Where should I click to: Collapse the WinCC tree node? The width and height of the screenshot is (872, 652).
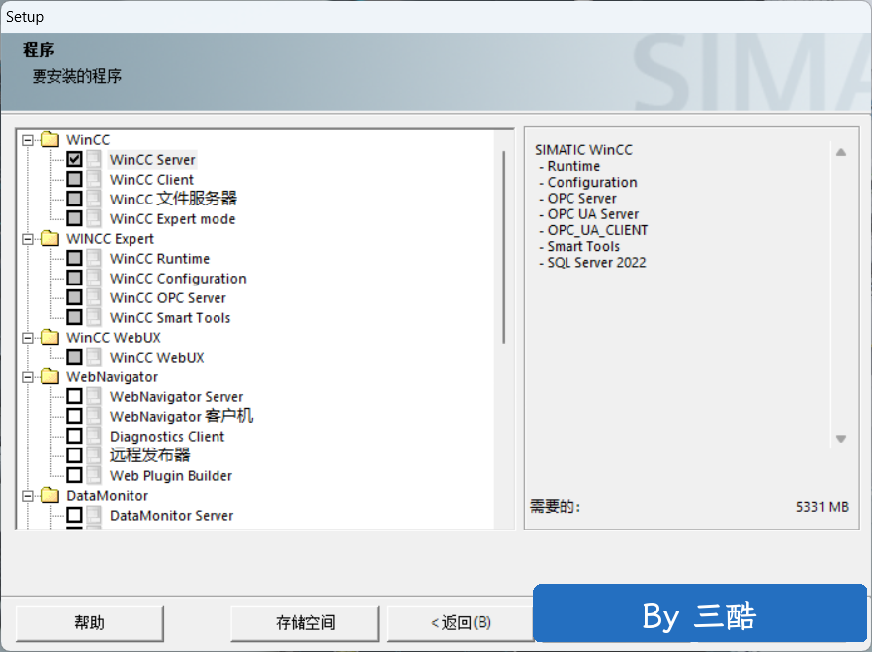28,140
